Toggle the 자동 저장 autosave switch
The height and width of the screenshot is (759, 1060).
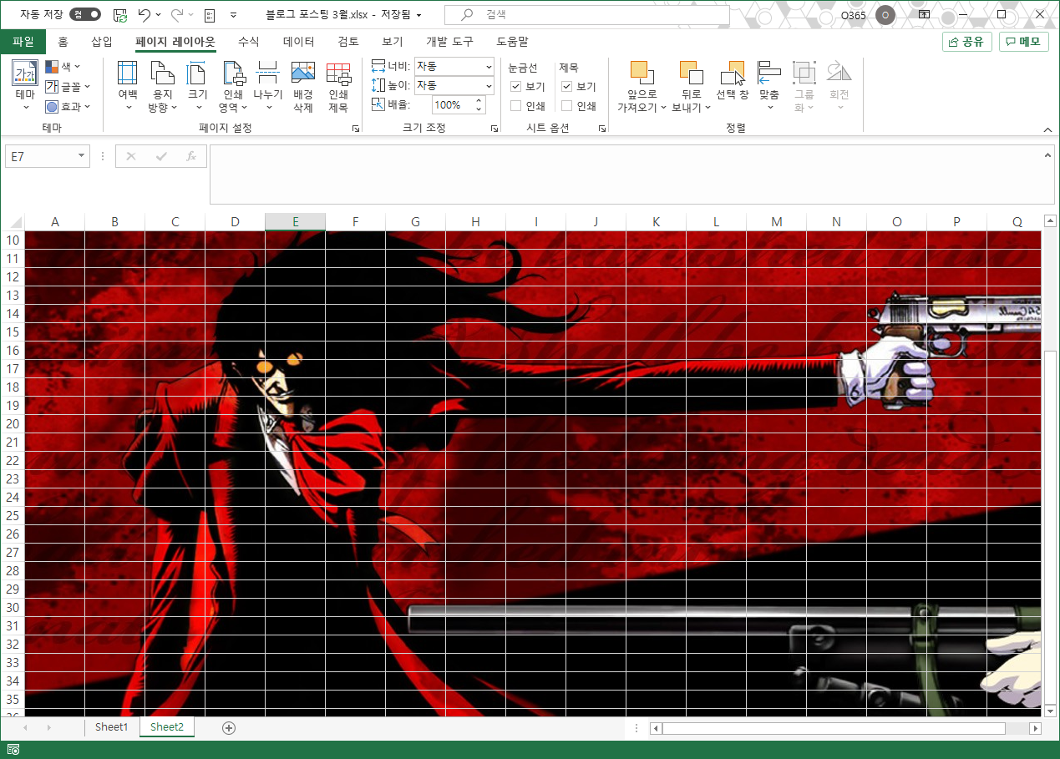[x=85, y=14]
